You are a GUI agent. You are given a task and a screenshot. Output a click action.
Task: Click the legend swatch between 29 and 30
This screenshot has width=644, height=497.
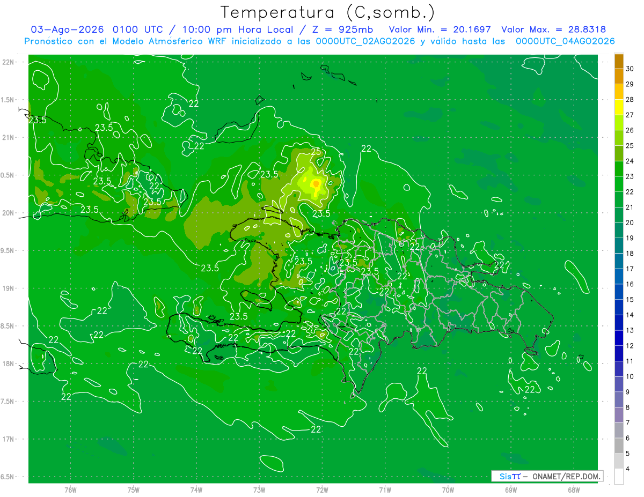click(619, 76)
